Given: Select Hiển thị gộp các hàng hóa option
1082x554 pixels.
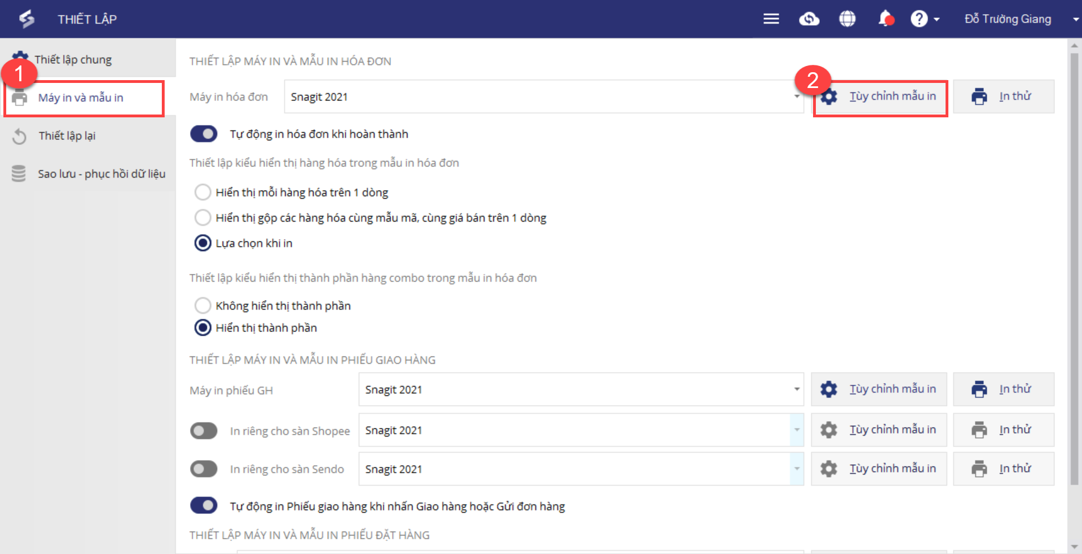Looking at the screenshot, I should tap(202, 218).
